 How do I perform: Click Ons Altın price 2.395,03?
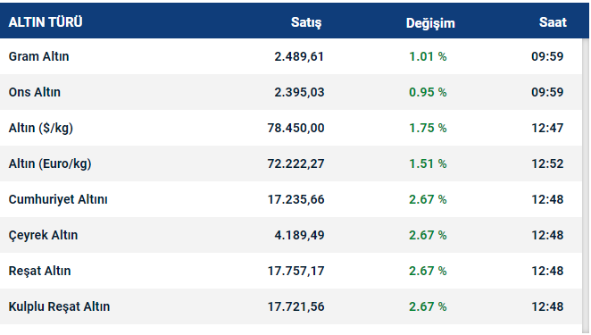click(x=299, y=92)
